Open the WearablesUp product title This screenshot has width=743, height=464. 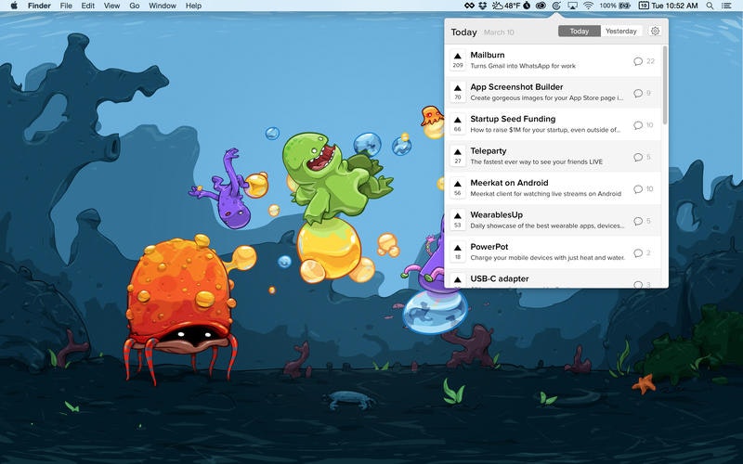[x=496, y=215]
